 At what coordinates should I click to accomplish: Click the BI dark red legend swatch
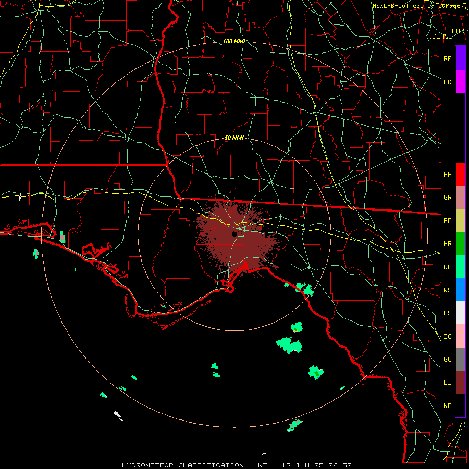(460, 382)
